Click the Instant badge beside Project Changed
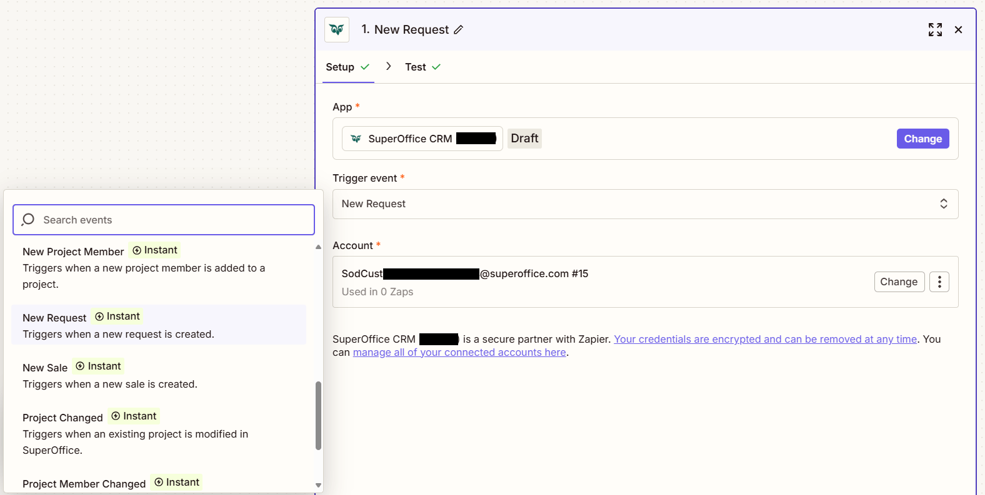The height and width of the screenshot is (495, 985). (134, 416)
